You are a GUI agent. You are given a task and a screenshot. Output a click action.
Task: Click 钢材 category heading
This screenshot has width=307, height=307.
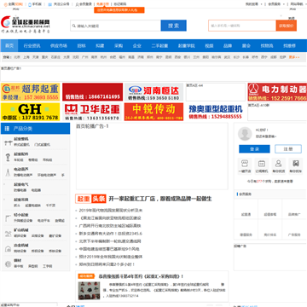coord(18,260)
